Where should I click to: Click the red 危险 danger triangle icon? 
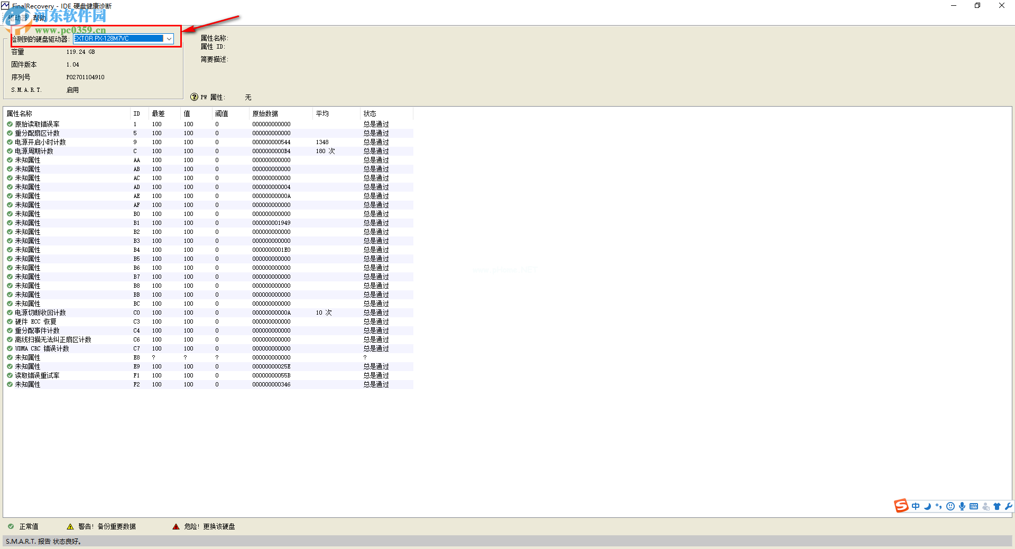tap(176, 526)
